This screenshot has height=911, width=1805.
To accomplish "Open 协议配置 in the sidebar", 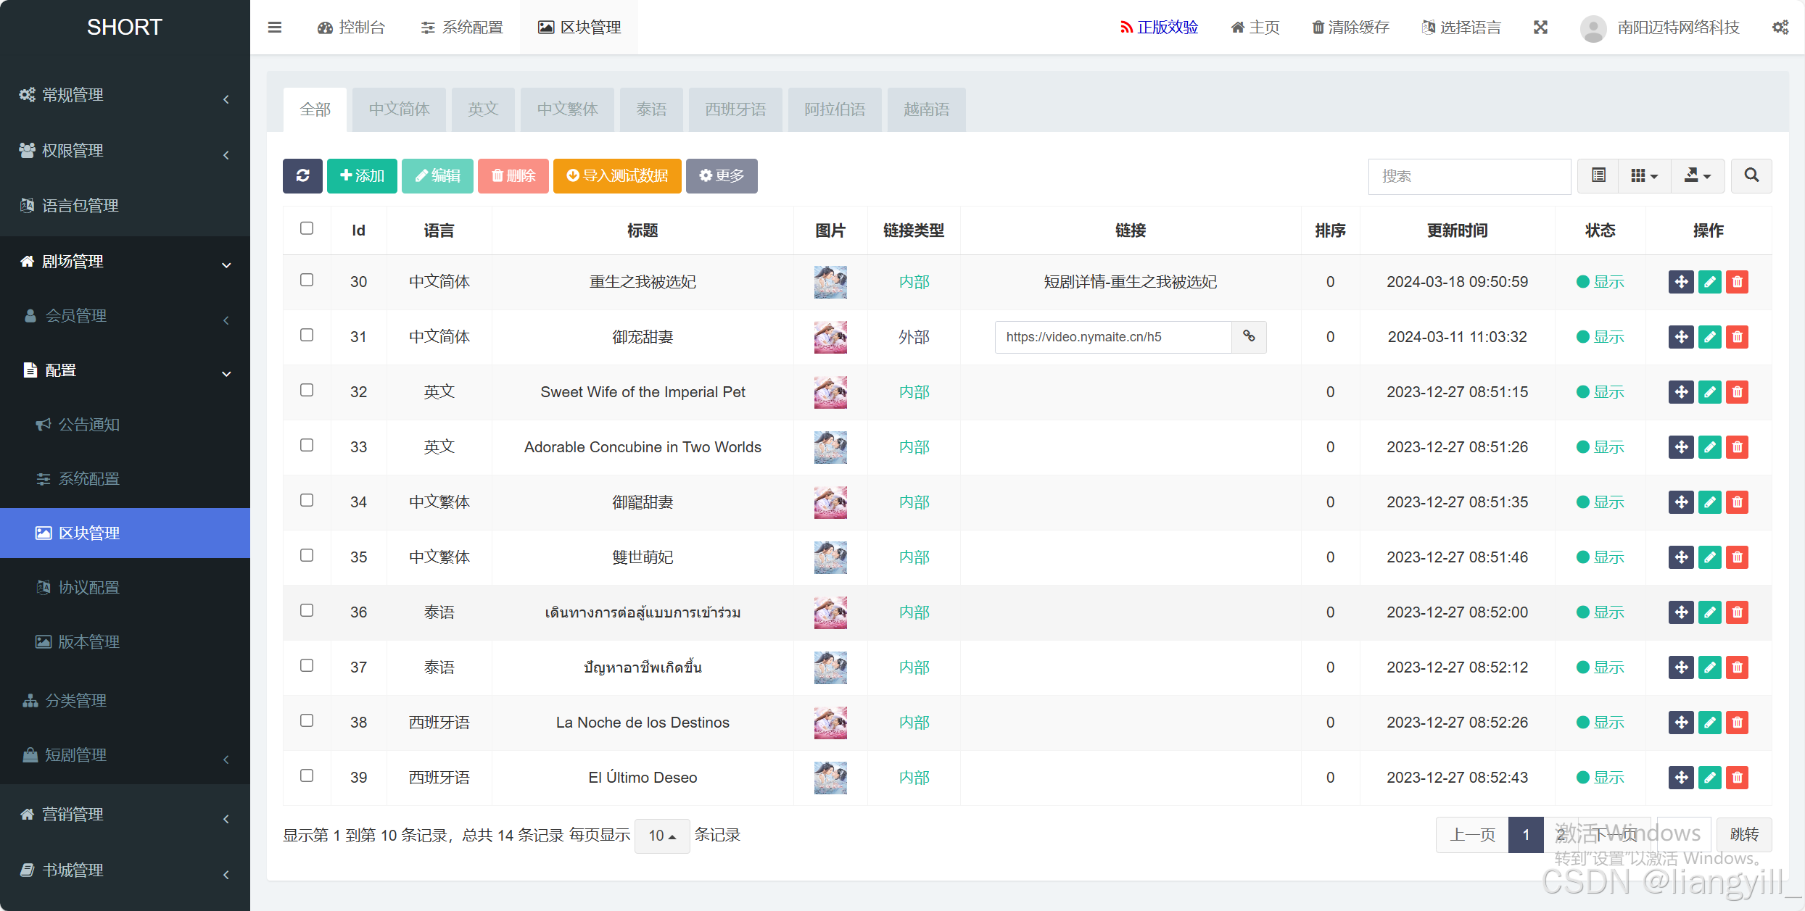I will (88, 587).
